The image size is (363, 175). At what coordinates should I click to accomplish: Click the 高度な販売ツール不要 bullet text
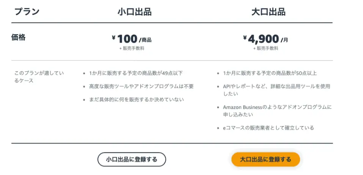(141, 86)
